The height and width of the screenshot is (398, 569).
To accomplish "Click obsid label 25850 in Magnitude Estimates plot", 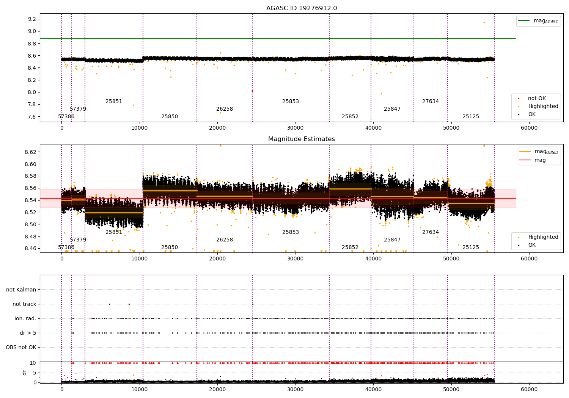I will coord(170,248).
